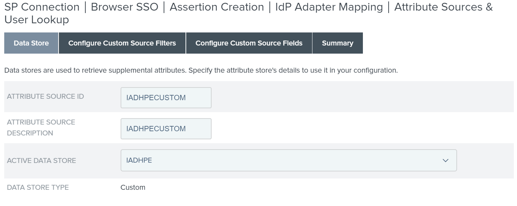Click the data stores description paragraph

[x=201, y=70]
